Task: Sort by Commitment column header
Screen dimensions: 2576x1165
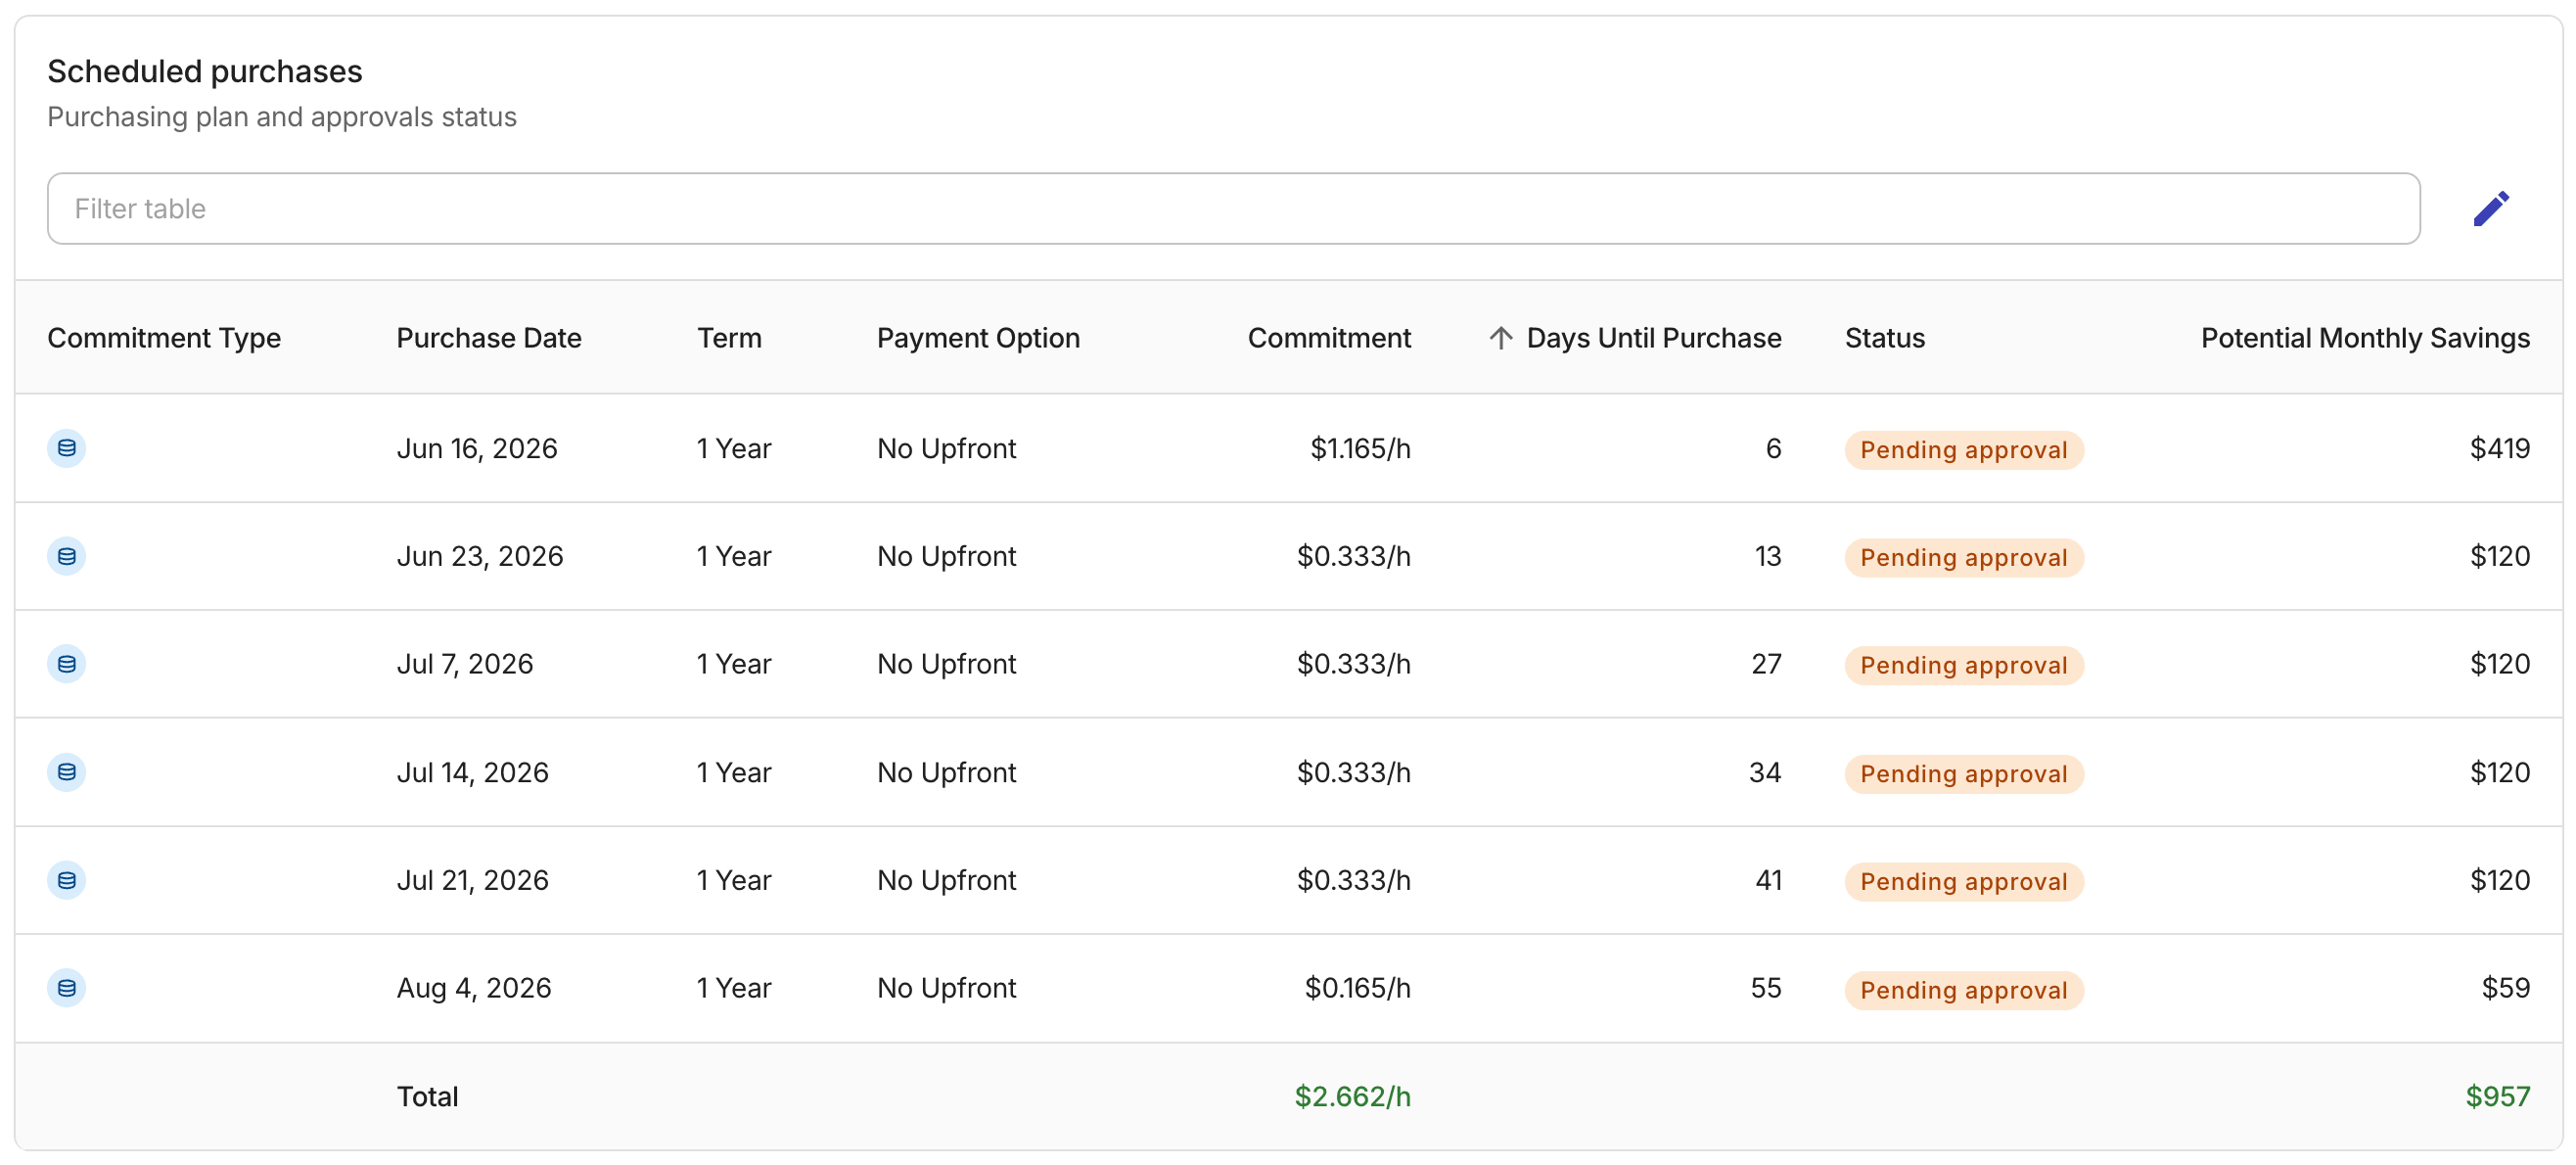Action: pyautogui.click(x=1329, y=338)
